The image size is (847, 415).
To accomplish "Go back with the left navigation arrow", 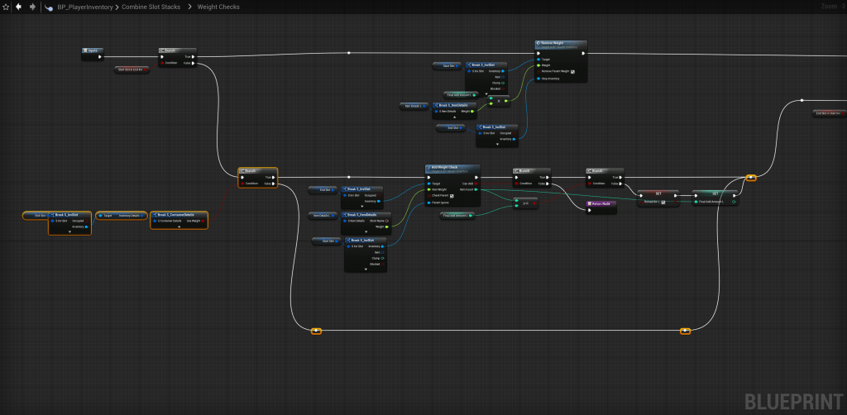I will pyautogui.click(x=19, y=7).
